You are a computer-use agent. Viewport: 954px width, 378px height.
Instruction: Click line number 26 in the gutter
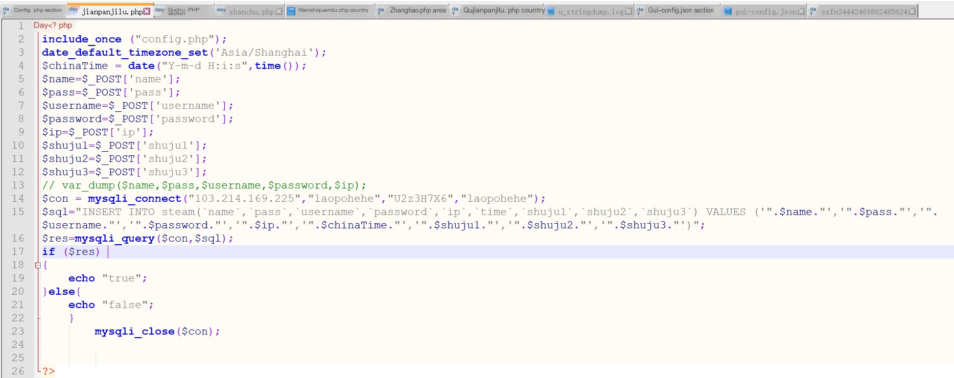pyautogui.click(x=18, y=371)
